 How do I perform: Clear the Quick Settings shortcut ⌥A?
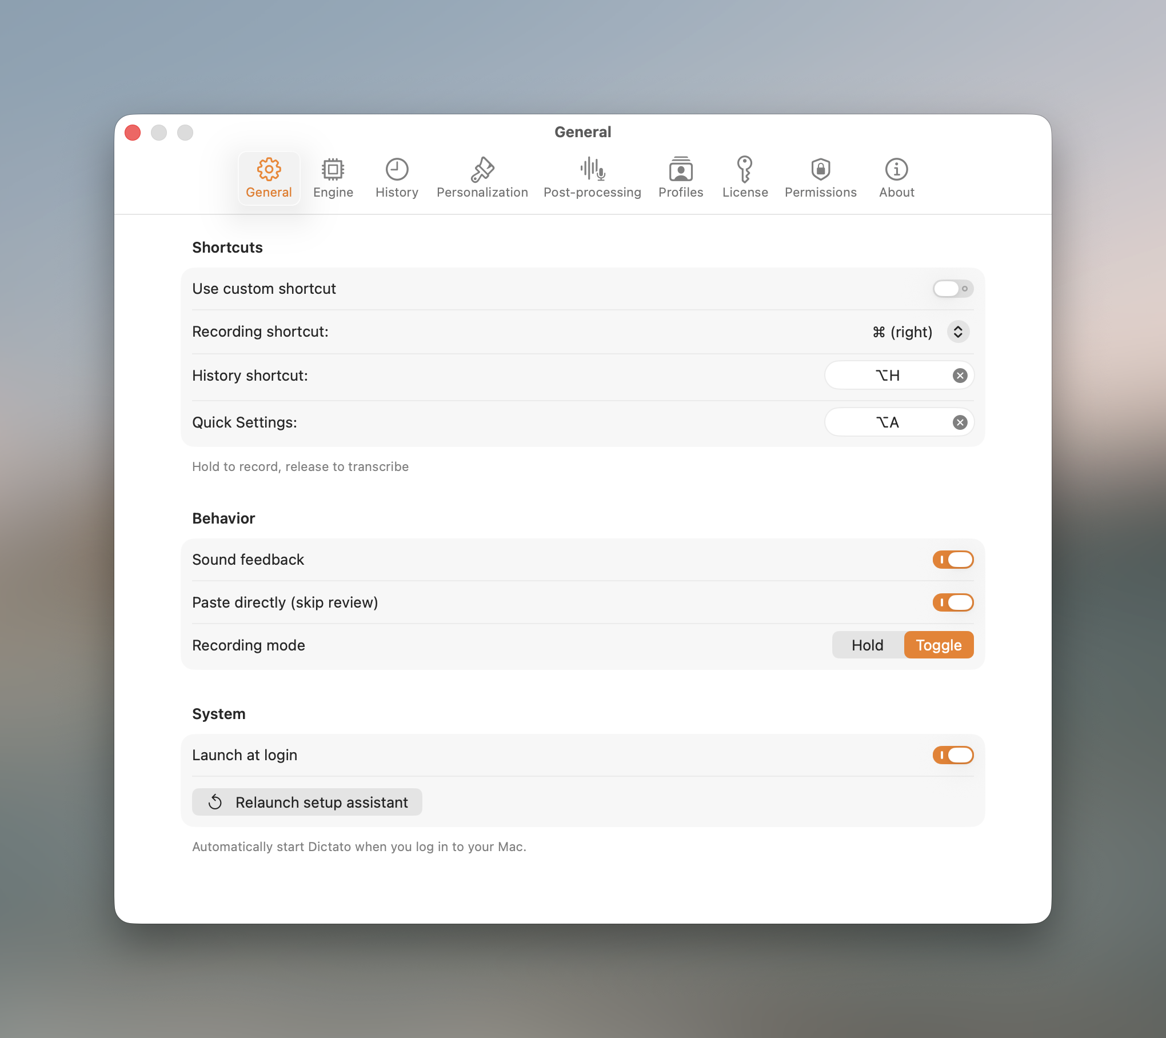960,422
